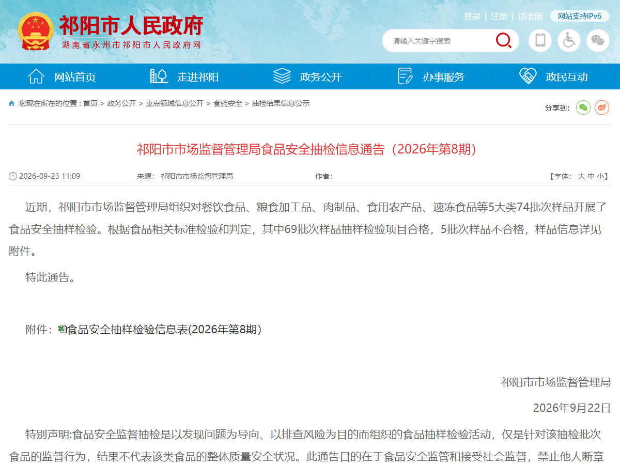Click the Excel attachment file icon
The image size is (620, 465).
[x=62, y=329]
